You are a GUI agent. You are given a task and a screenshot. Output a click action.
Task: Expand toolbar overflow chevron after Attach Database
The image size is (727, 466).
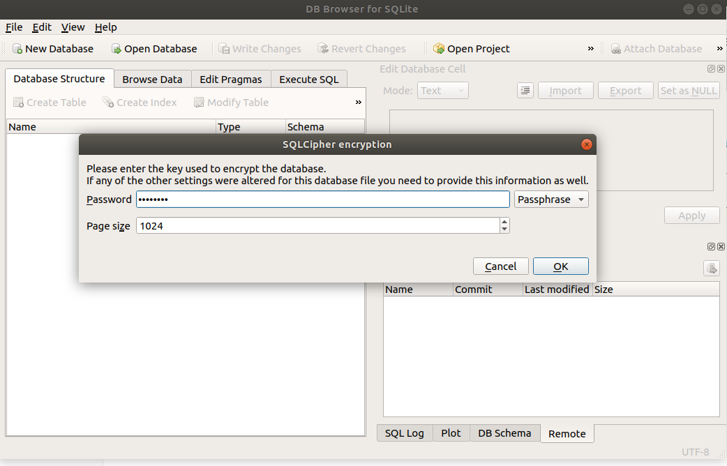pos(719,48)
